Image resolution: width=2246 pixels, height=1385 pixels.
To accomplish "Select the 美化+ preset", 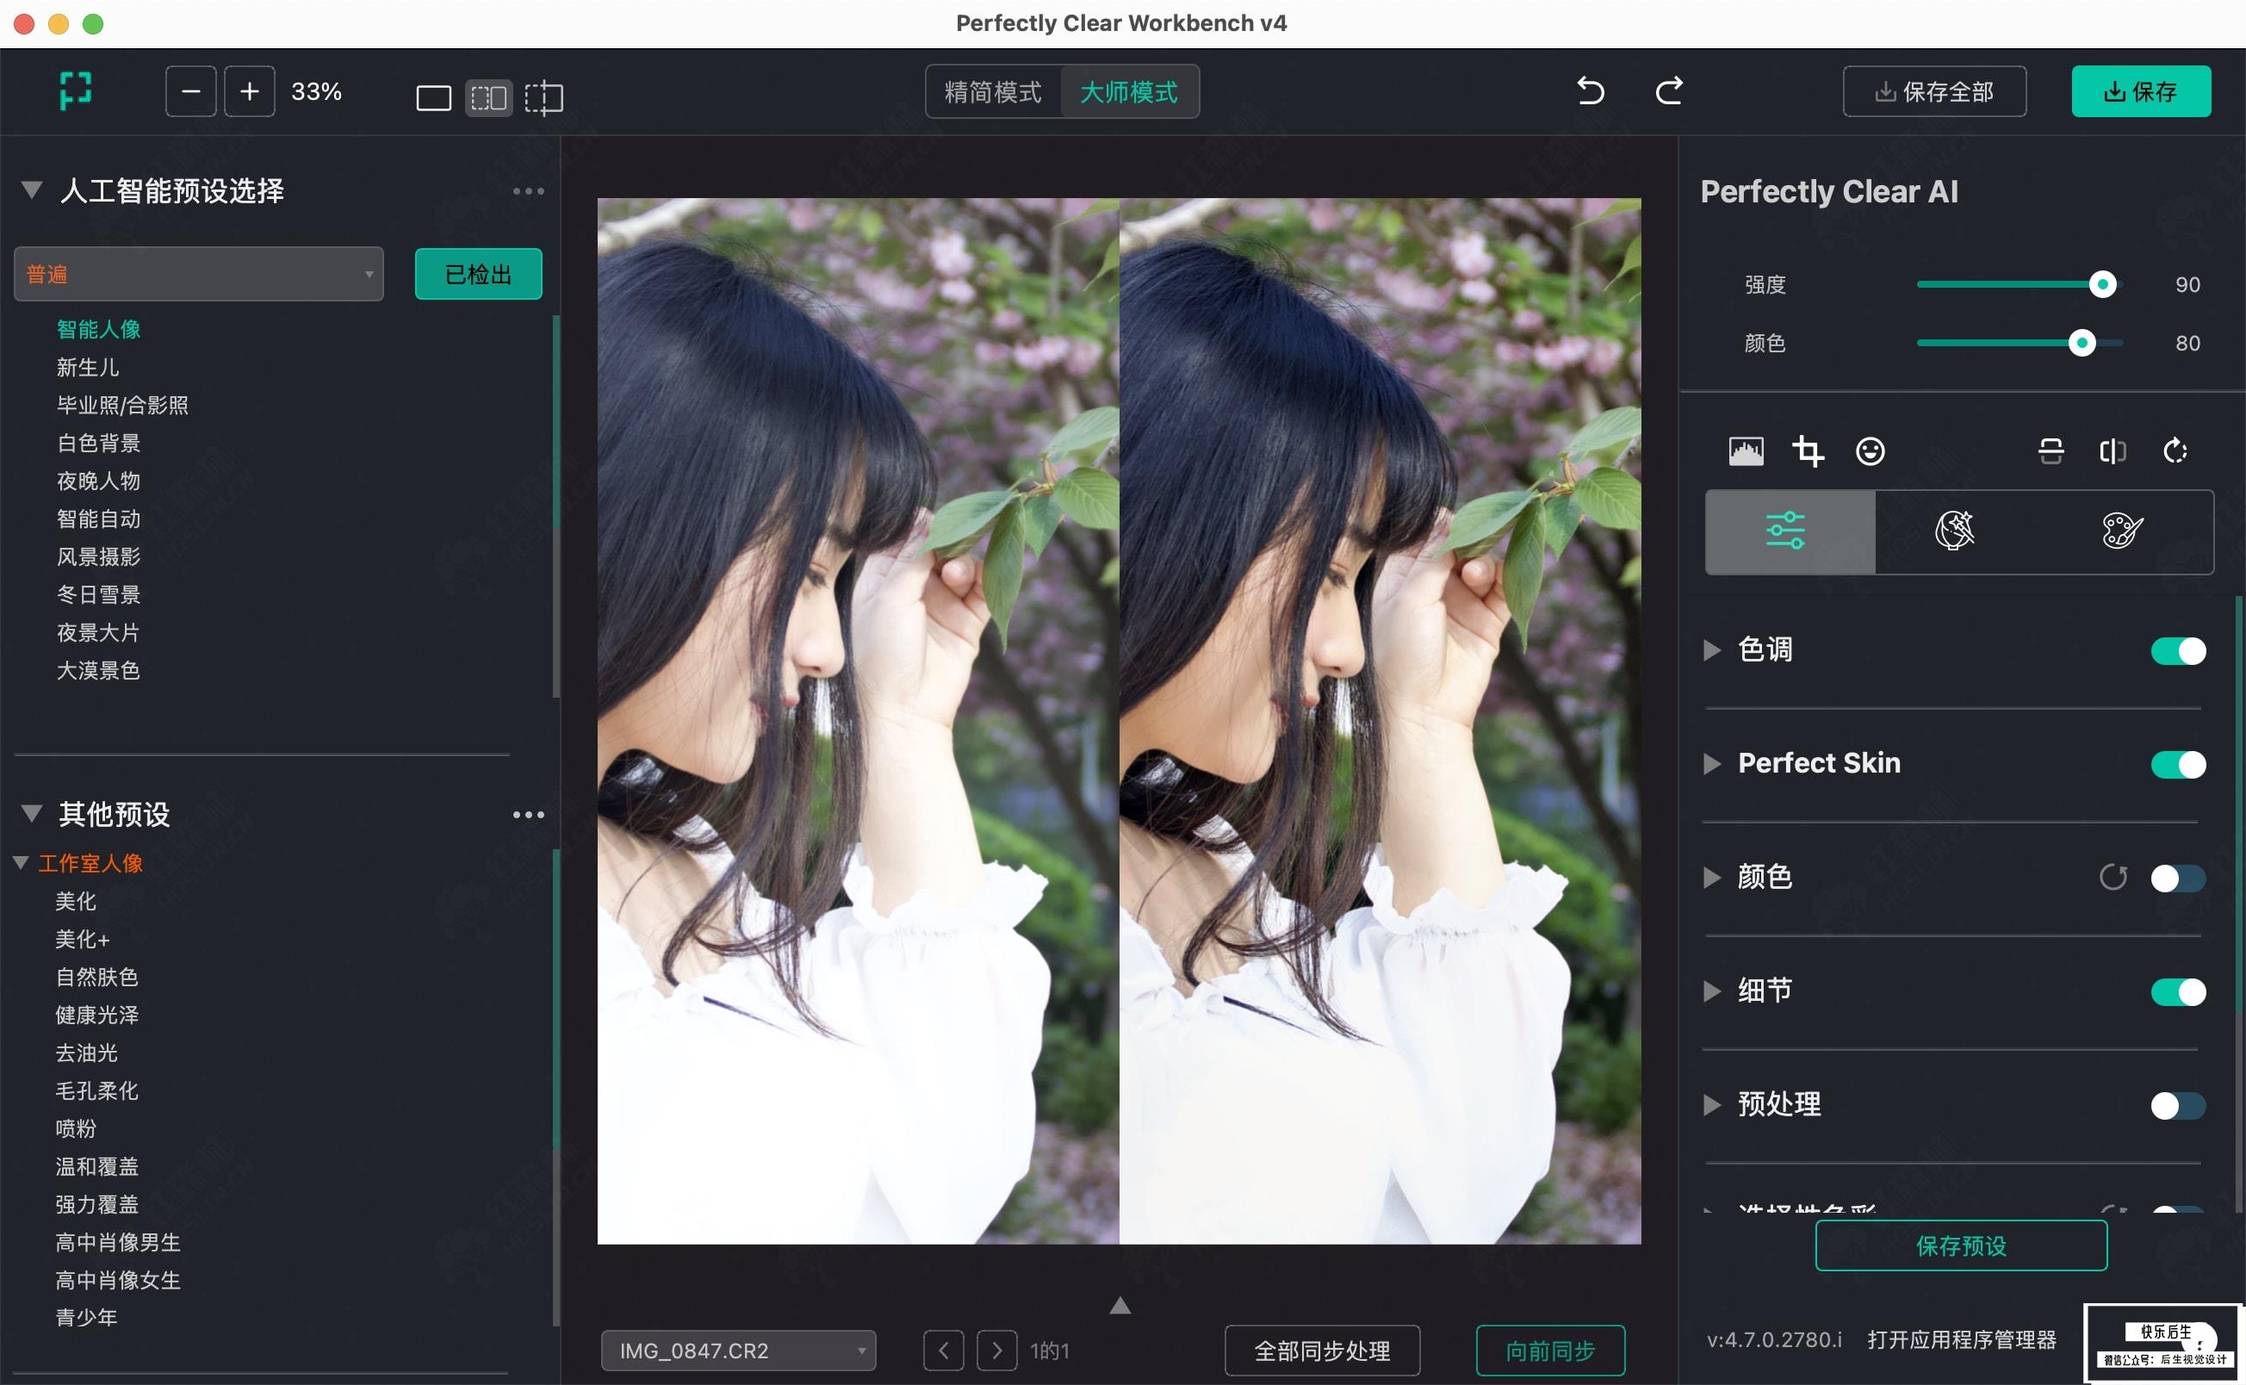I will [83, 939].
